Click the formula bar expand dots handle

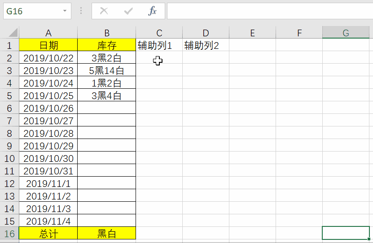(x=81, y=11)
